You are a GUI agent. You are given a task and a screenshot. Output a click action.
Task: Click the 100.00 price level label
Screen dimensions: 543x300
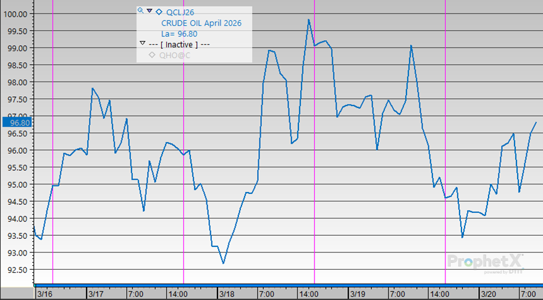tap(16, 14)
